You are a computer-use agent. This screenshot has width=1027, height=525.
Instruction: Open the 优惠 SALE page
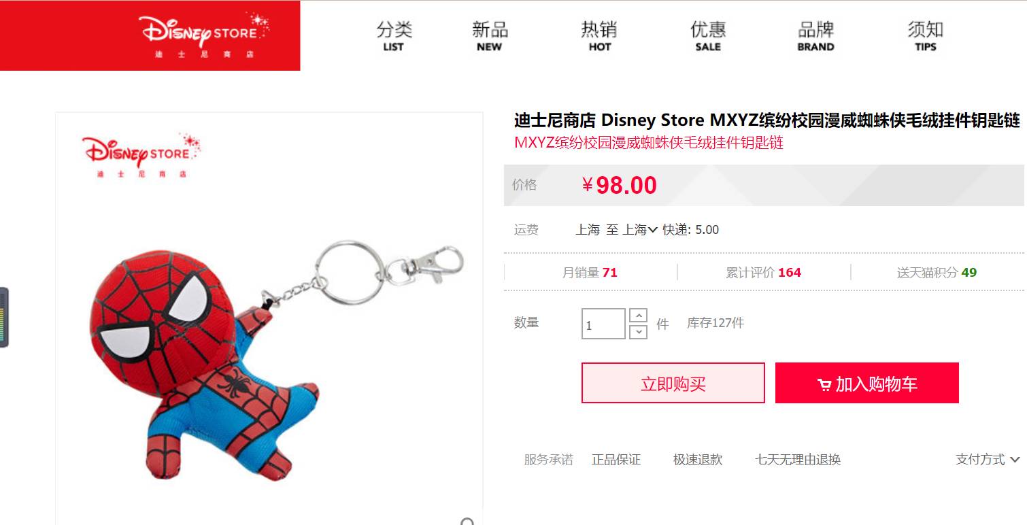708,36
